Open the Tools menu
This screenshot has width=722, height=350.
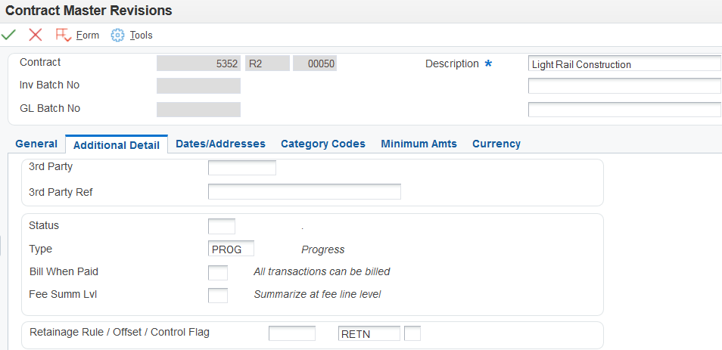(141, 36)
